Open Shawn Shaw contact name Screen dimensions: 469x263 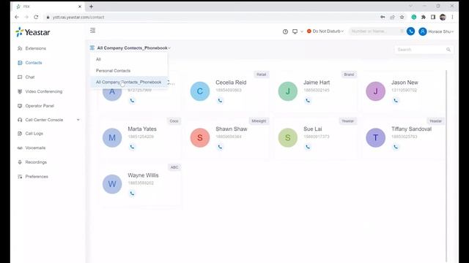232,129
